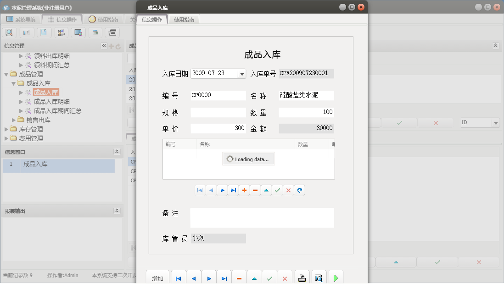Collapse the 成品入库 tree node
504x289 pixels.
(14, 83)
